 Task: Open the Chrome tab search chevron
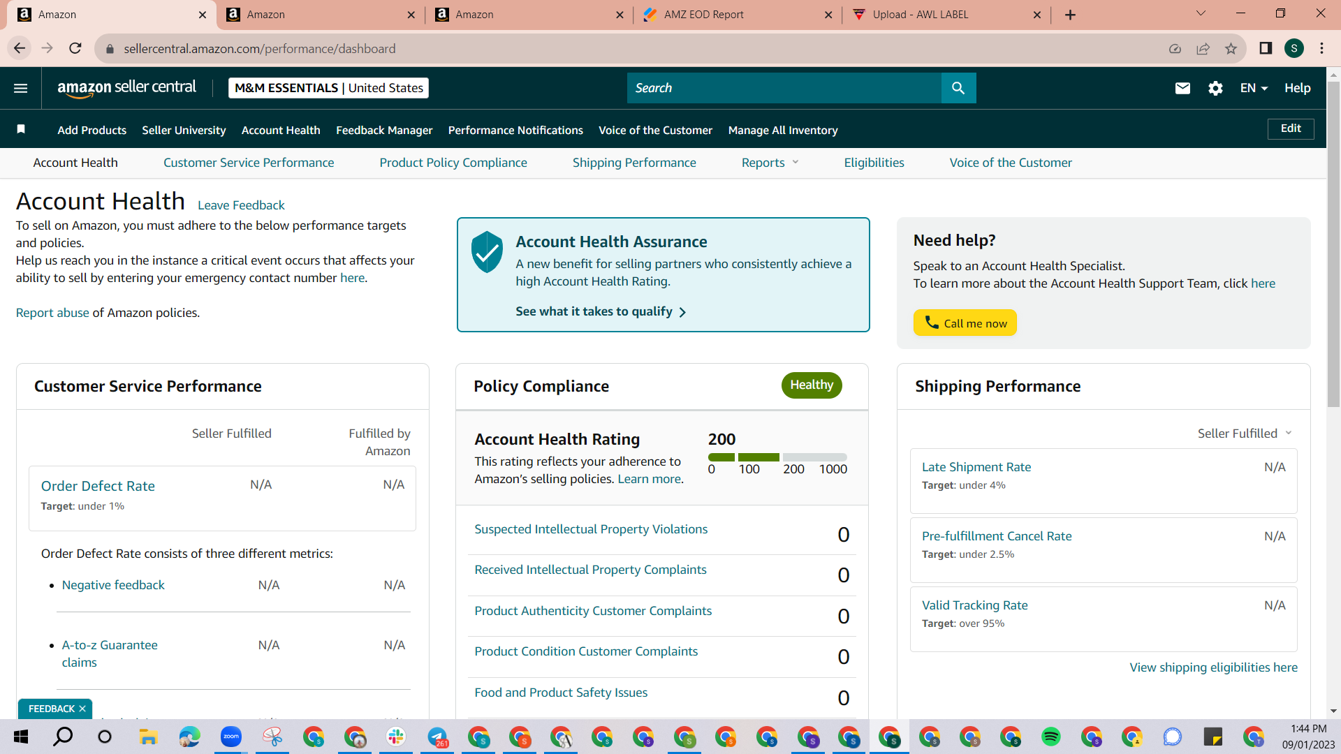tap(1201, 14)
